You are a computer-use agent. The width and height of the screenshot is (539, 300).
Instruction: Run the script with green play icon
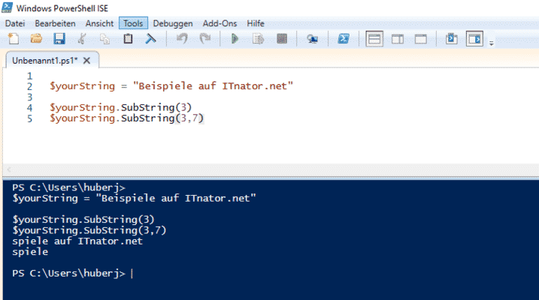pos(235,39)
